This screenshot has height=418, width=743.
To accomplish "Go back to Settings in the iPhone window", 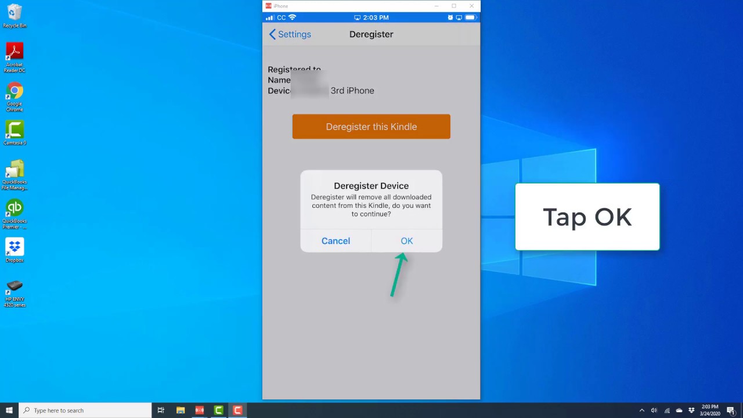I will (290, 34).
